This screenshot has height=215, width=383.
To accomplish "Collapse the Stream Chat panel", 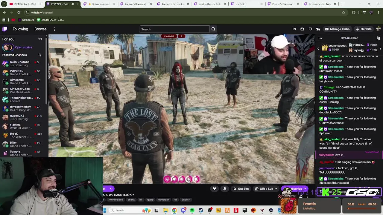I will [320, 38].
